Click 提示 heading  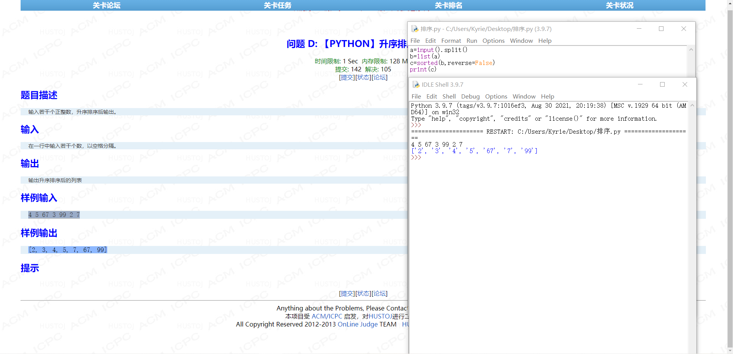point(30,268)
